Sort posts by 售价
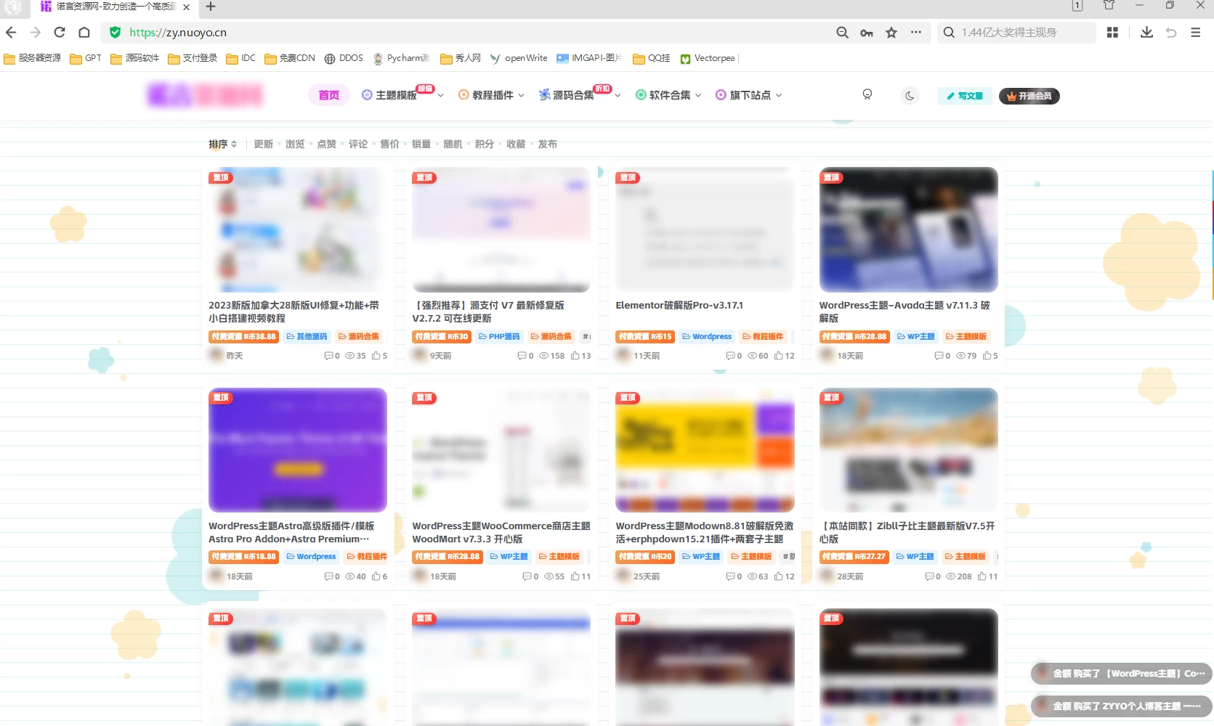Screen dimensions: 1214x726 pos(390,144)
